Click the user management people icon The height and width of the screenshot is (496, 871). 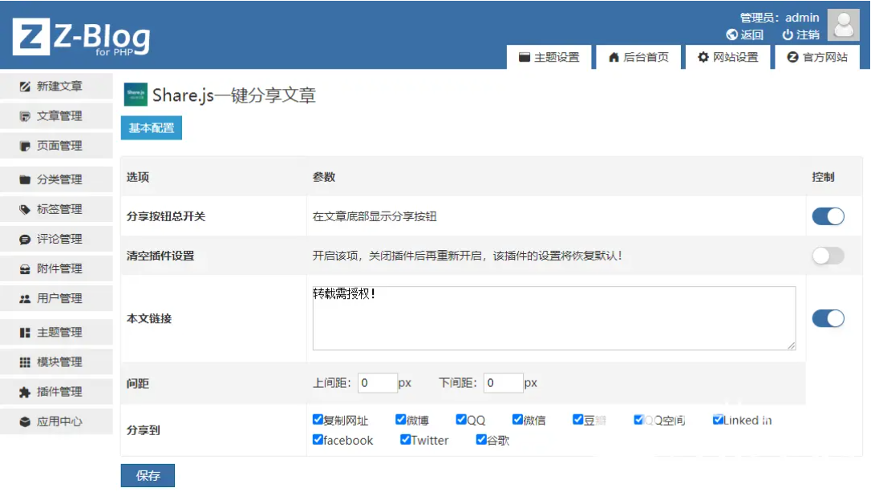click(24, 299)
